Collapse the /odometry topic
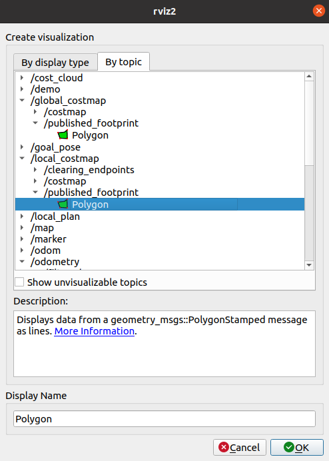 (x=22, y=261)
